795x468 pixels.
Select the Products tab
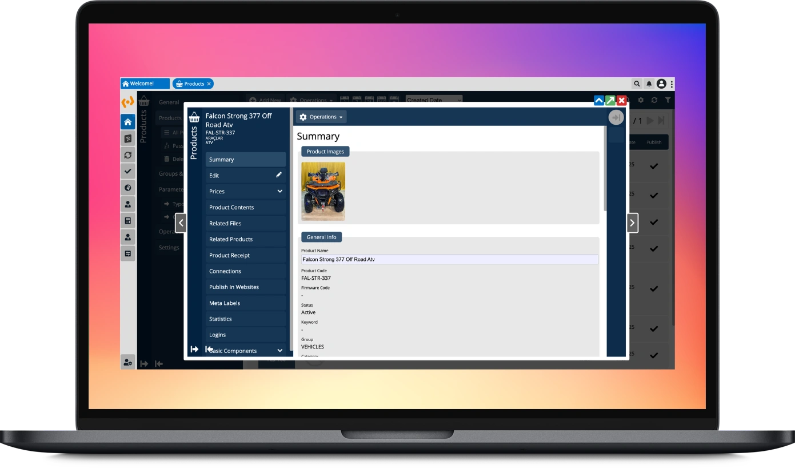(x=193, y=84)
